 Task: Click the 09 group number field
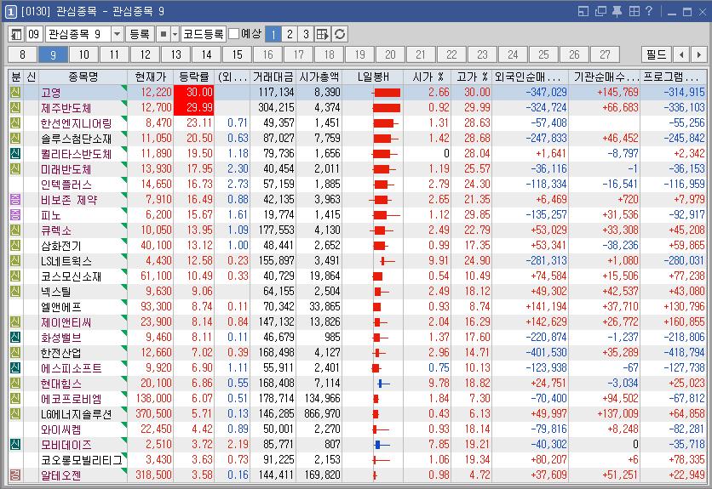pos(34,34)
